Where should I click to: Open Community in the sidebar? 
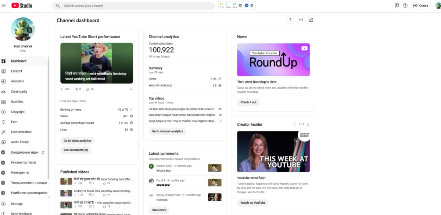(x=24, y=92)
